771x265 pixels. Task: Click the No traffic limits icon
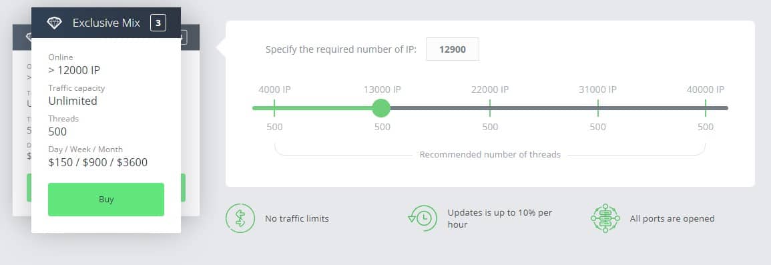coord(240,218)
